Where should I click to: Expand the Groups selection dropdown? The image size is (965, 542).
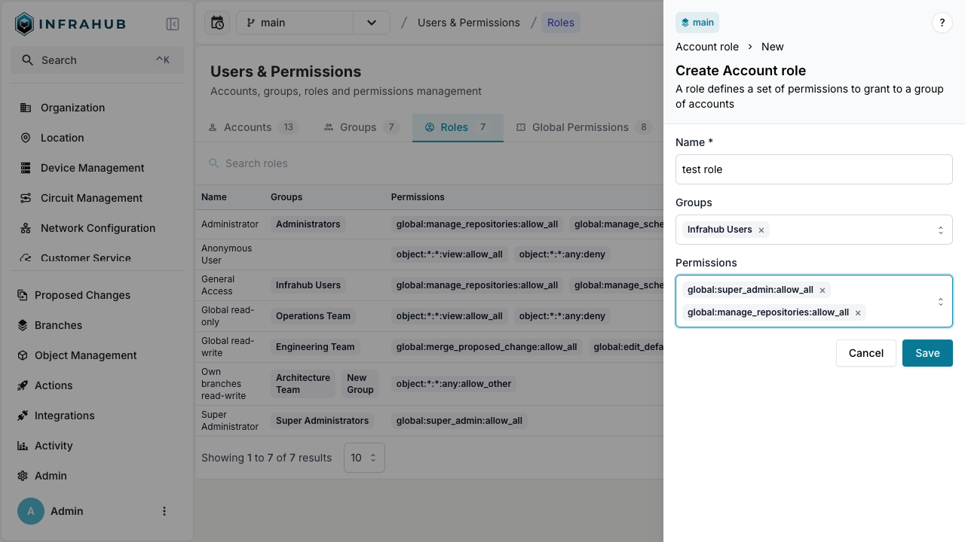940,230
